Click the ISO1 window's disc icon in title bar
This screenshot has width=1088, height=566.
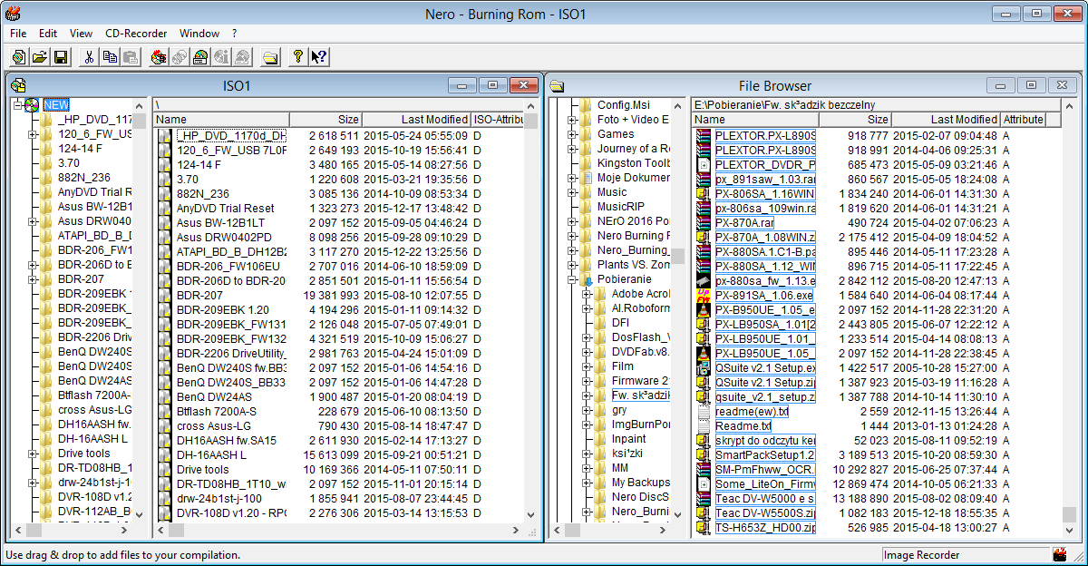[x=18, y=85]
